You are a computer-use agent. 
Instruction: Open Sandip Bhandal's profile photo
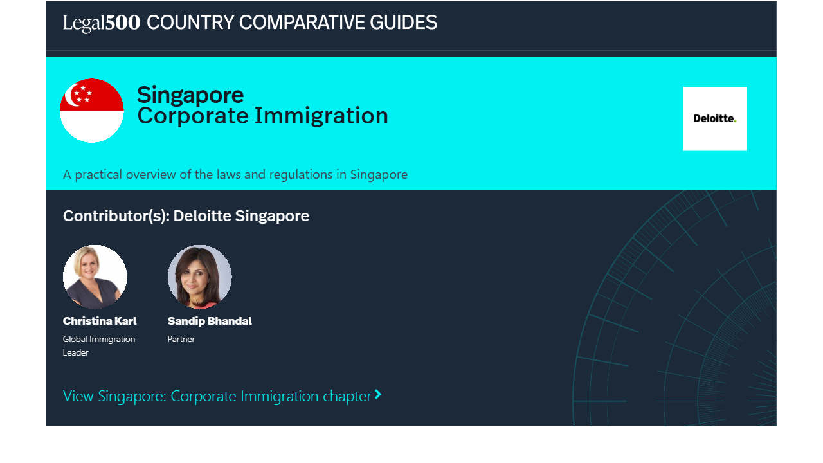200,277
